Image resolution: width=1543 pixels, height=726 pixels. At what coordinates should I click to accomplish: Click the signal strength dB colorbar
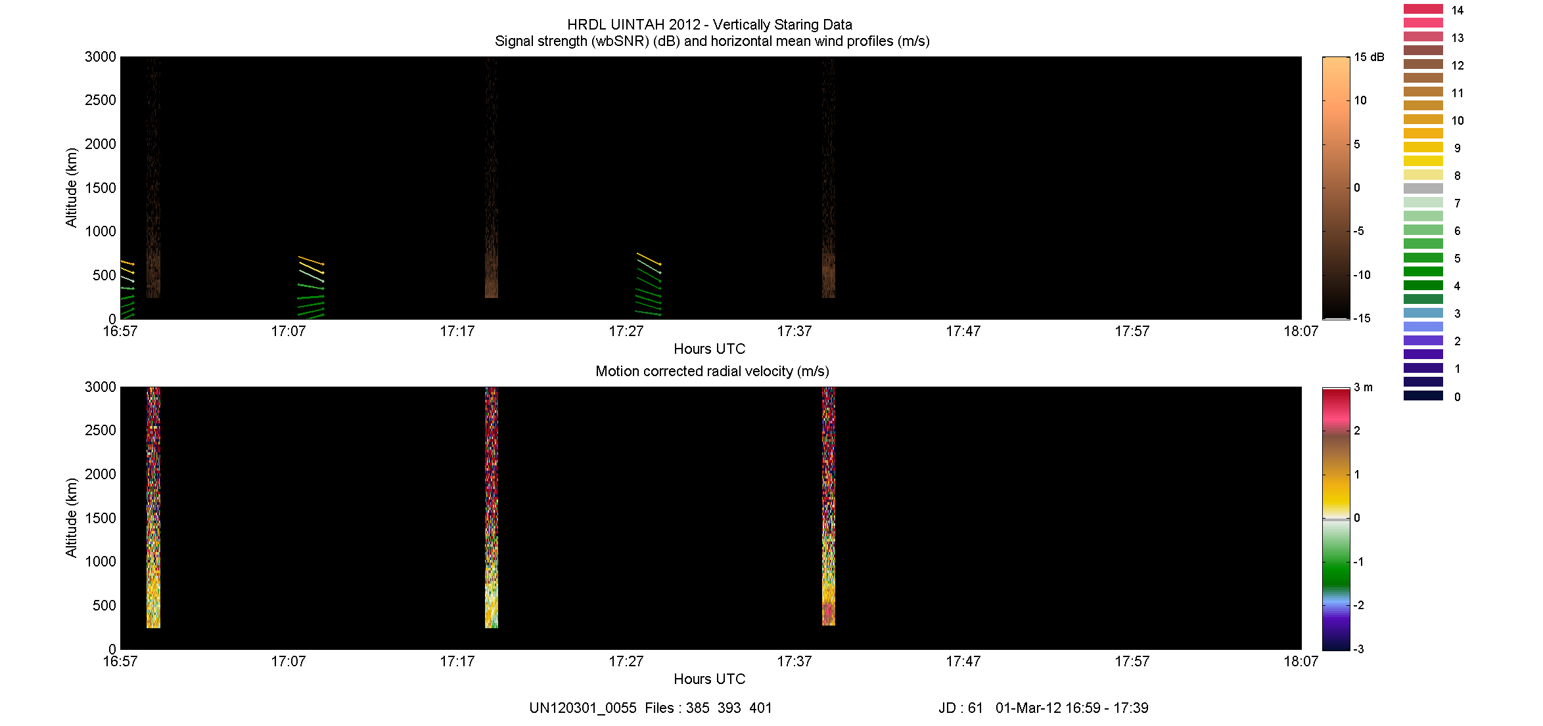point(1336,188)
